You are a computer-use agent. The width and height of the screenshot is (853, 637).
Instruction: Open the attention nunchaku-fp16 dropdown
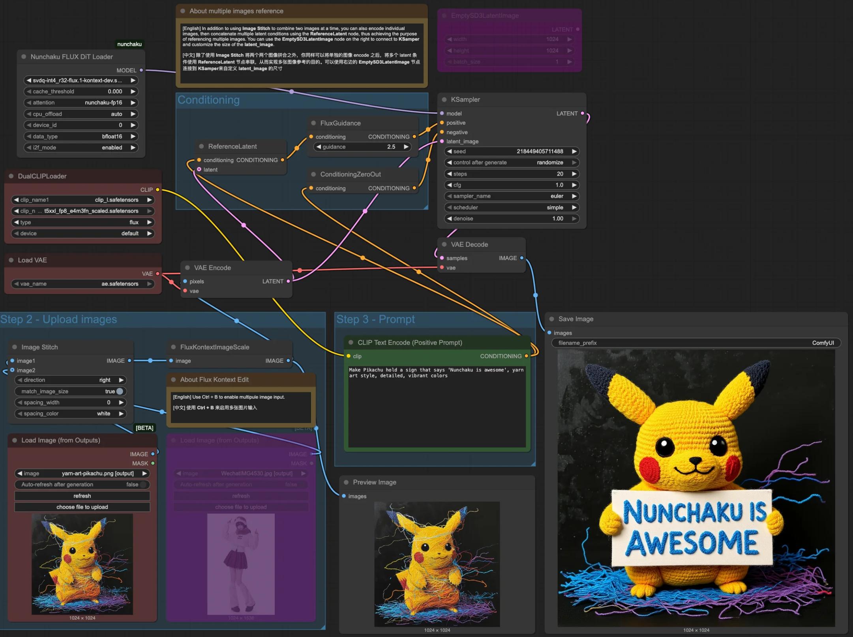pos(81,103)
